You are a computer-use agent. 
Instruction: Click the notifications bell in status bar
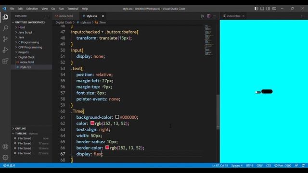(x=303, y=165)
